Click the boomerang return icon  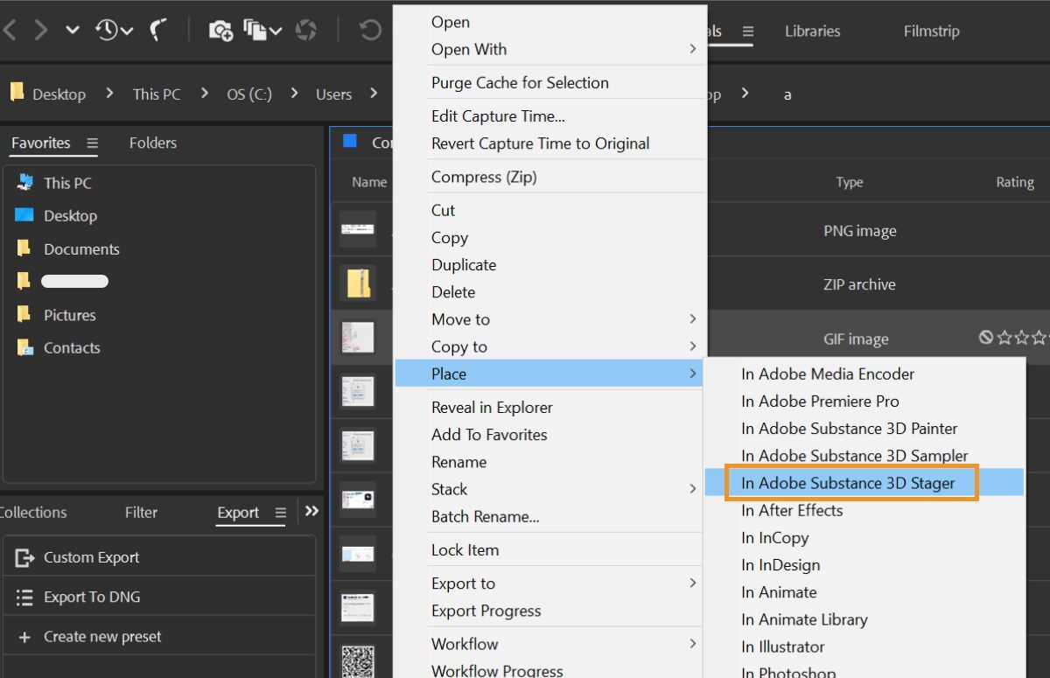click(x=157, y=31)
